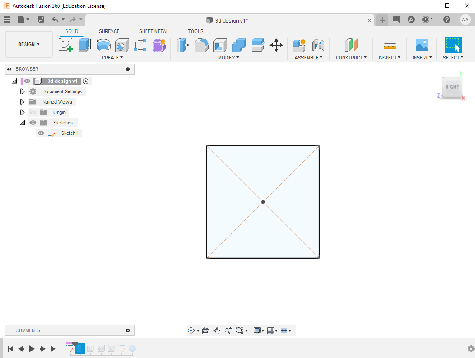Viewport: 475px width, 358px height.
Task: Choose the Rectangular Pattern tool
Action: [140, 45]
